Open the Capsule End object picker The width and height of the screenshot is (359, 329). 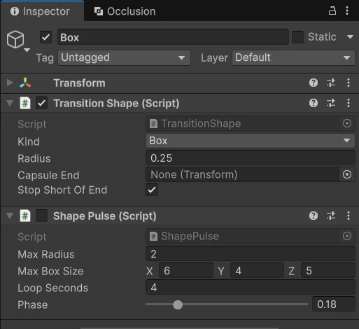[347, 174]
